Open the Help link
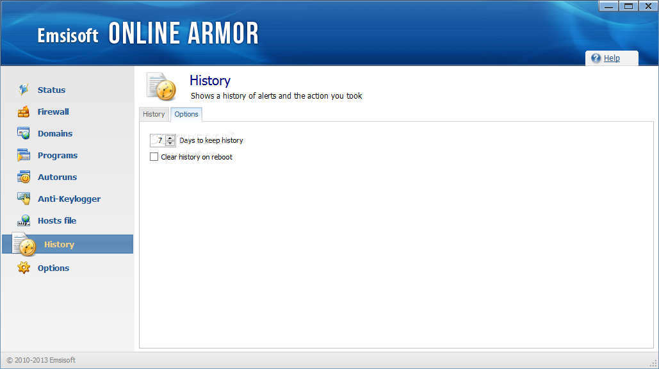 [x=612, y=58]
